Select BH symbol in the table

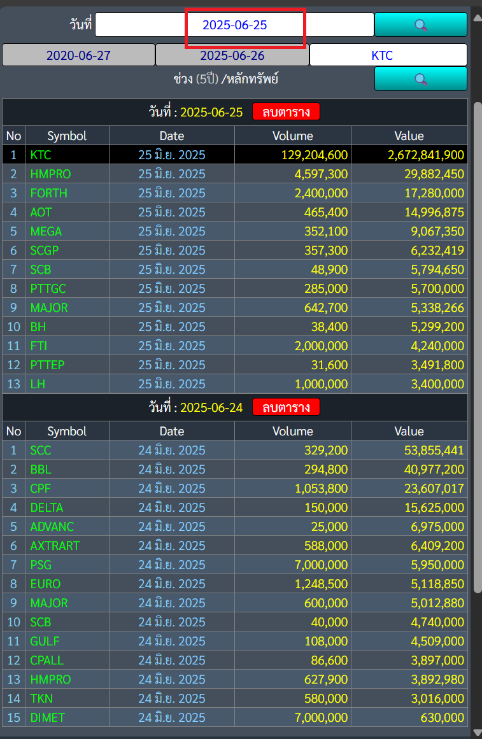[38, 327]
